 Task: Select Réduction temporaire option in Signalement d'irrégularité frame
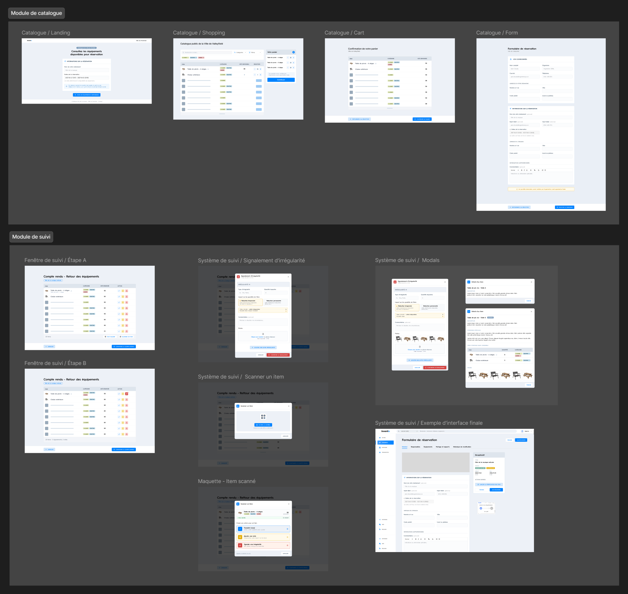point(251,302)
